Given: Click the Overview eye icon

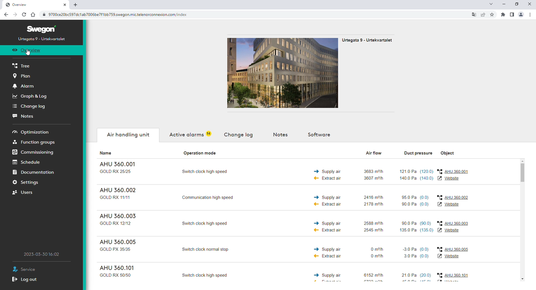Looking at the screenshot, I should click(15, 50).
